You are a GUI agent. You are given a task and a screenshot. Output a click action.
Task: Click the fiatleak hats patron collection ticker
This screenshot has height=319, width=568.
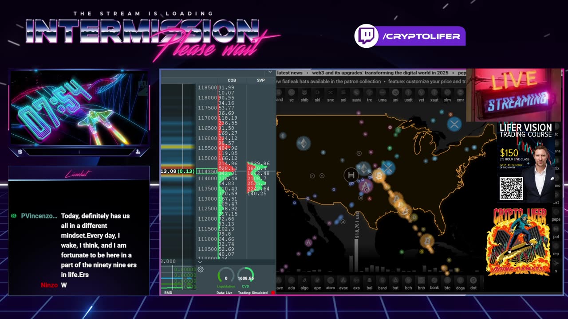point(328,82)
